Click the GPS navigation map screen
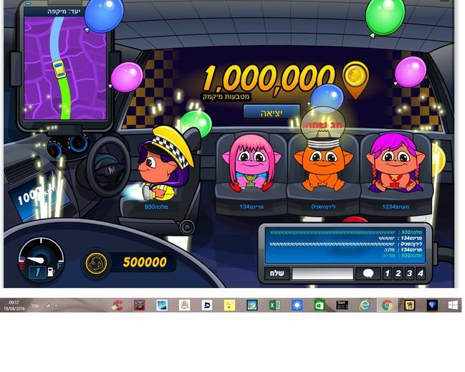465x372 pixels. pyautogui.click(x=64, y=68)
